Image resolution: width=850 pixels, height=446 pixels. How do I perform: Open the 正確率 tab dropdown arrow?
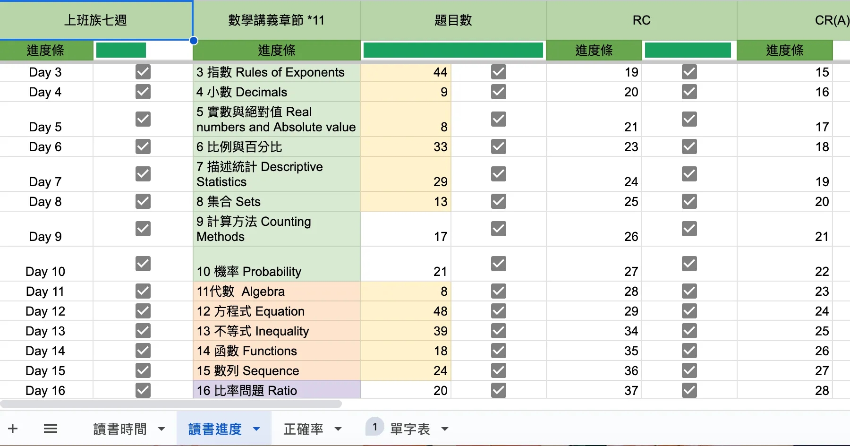coord(338,429)
